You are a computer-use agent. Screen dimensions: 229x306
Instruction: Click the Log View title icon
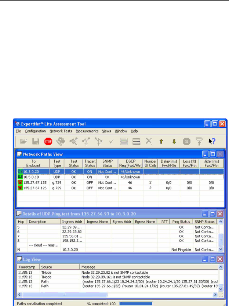point(19,259)
